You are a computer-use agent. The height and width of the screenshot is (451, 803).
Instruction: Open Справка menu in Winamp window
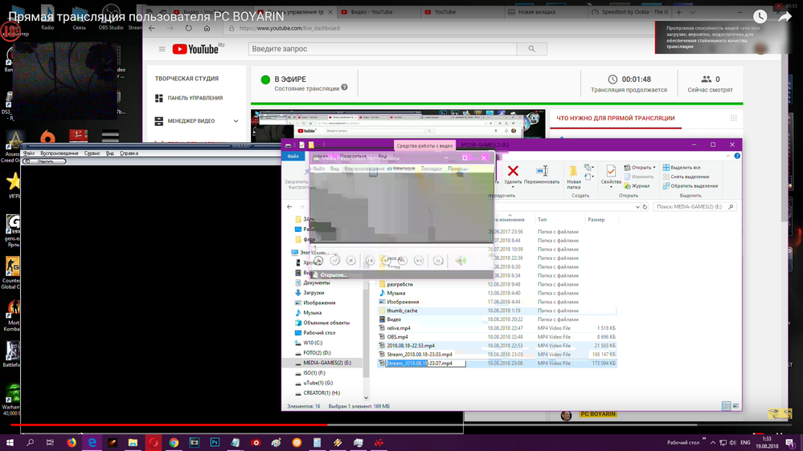(x=129, y=153)
